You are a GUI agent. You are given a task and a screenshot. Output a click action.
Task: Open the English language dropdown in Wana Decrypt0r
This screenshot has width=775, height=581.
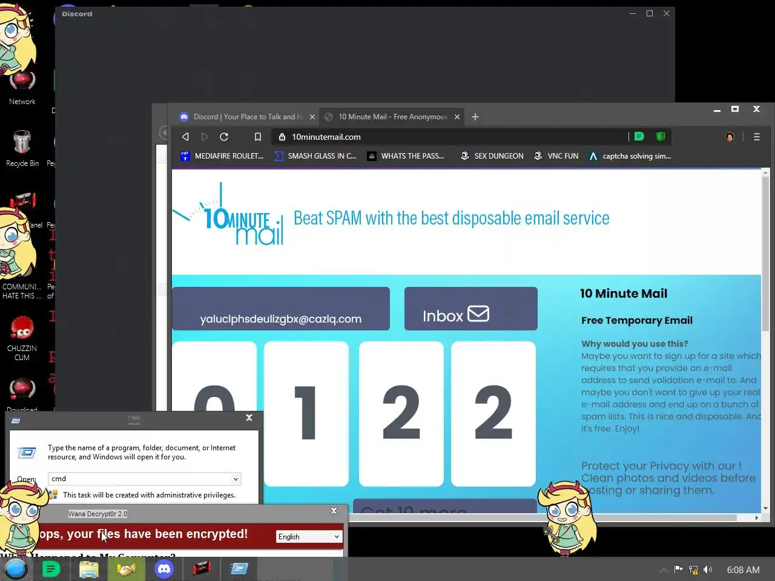309,537
